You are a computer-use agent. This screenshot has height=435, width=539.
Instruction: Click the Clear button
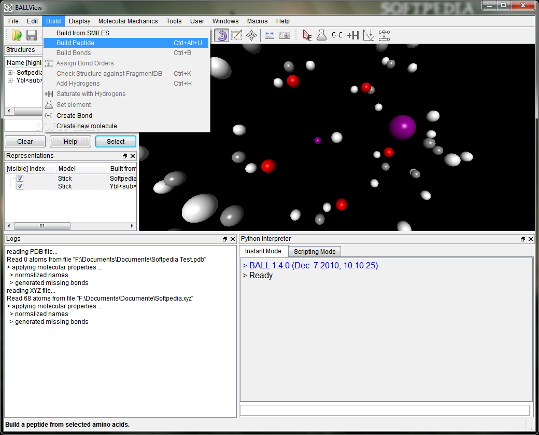coord(25,142)
